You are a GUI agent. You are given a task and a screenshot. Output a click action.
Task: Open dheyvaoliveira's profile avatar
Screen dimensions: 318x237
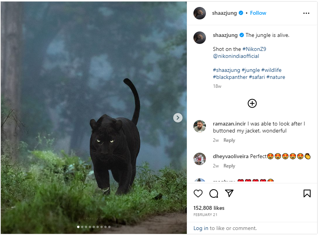tap(200, 159)
